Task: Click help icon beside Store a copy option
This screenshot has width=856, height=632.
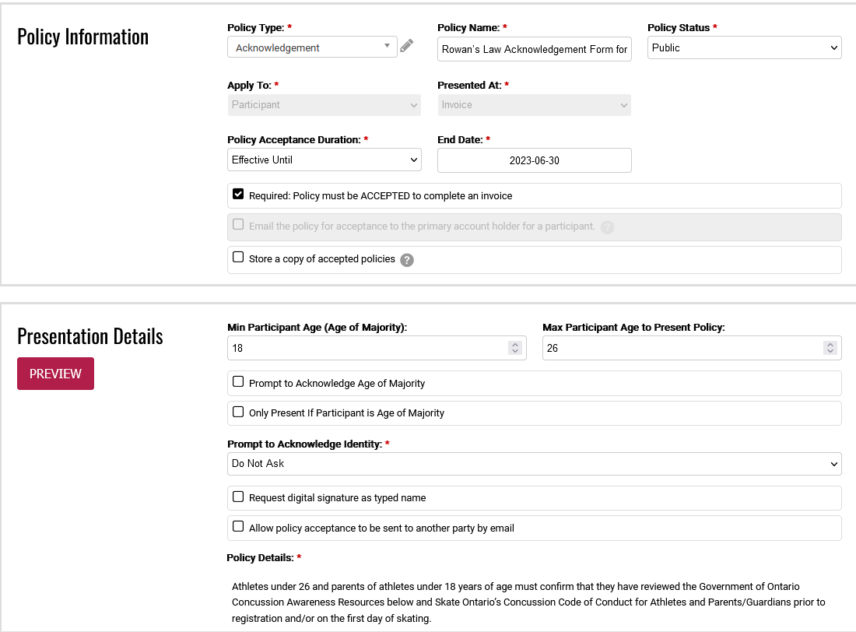Action: click(406, 260)
